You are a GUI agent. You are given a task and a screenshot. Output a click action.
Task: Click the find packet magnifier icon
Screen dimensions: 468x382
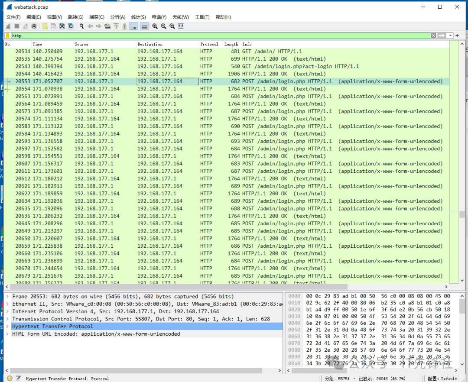(81, 26)
